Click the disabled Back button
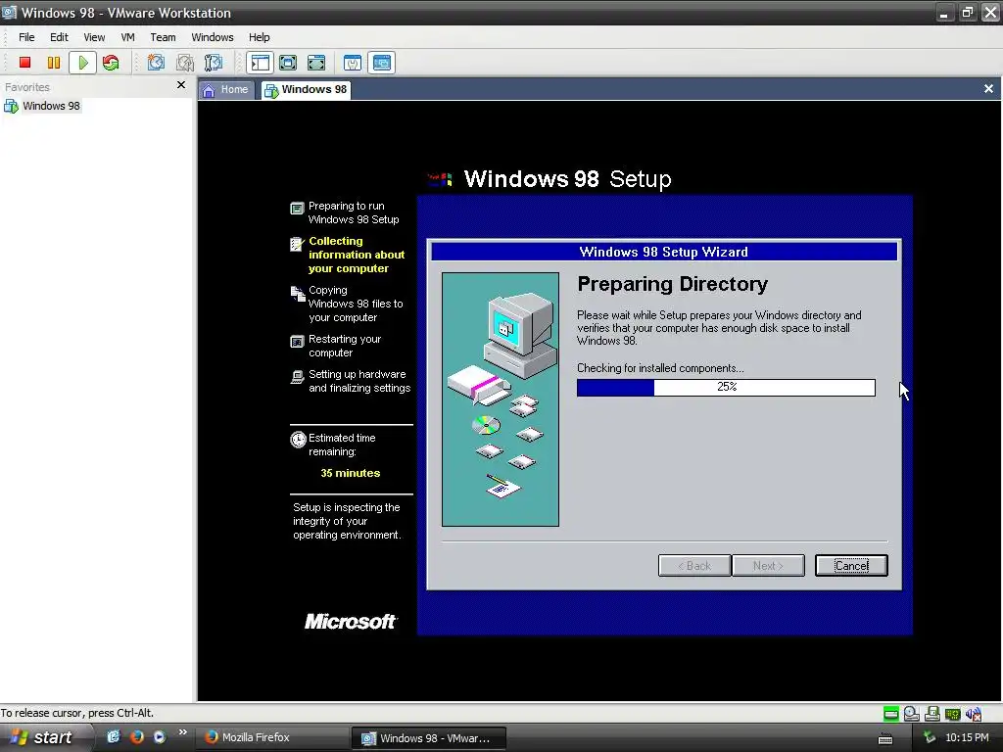1003x752 pixels. coord(694,566)
